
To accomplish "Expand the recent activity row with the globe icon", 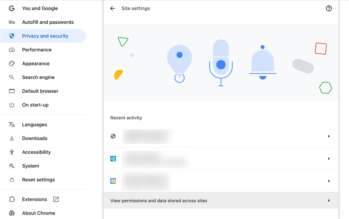I will [x=221, y=136].
